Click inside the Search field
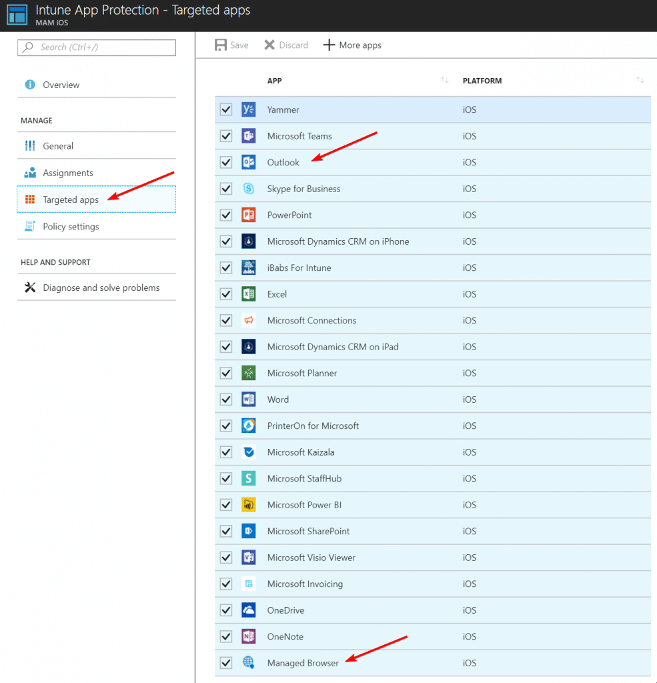 click(96, 47)
